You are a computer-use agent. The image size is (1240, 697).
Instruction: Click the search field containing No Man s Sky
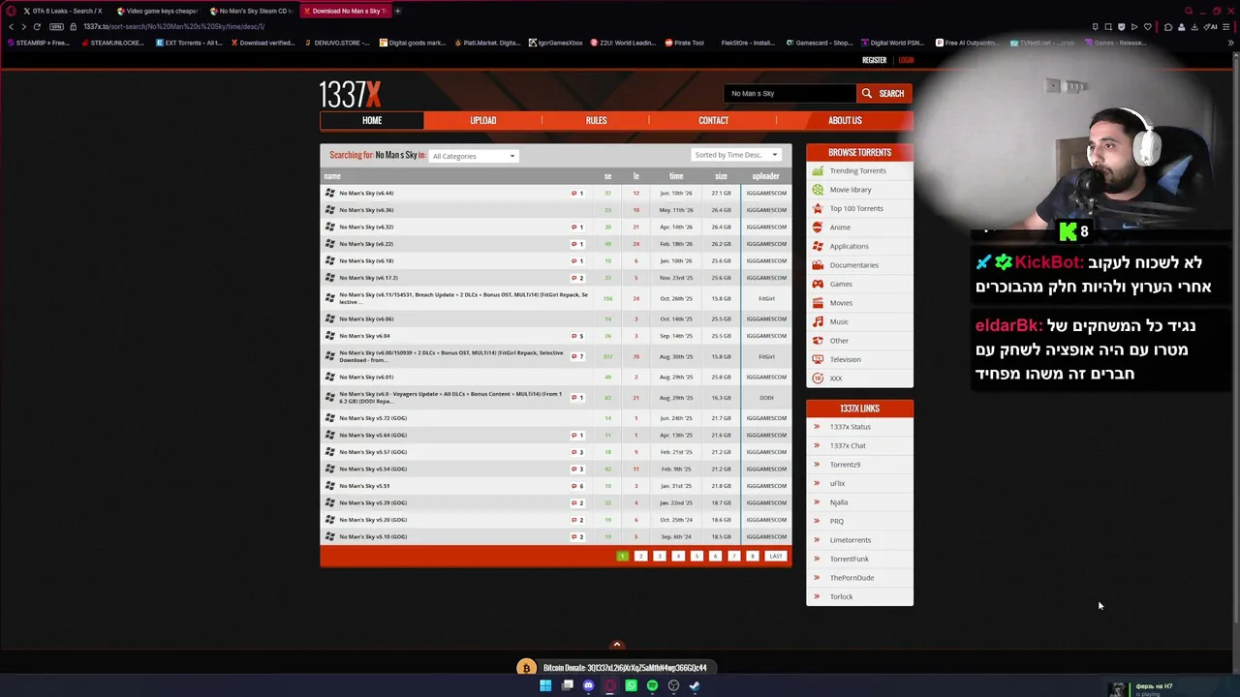[790, 94]
